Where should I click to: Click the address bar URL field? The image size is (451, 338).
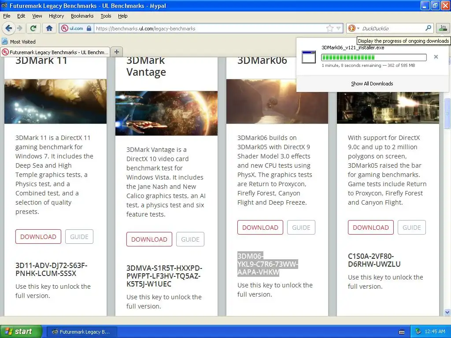click(x=209, y=28)
